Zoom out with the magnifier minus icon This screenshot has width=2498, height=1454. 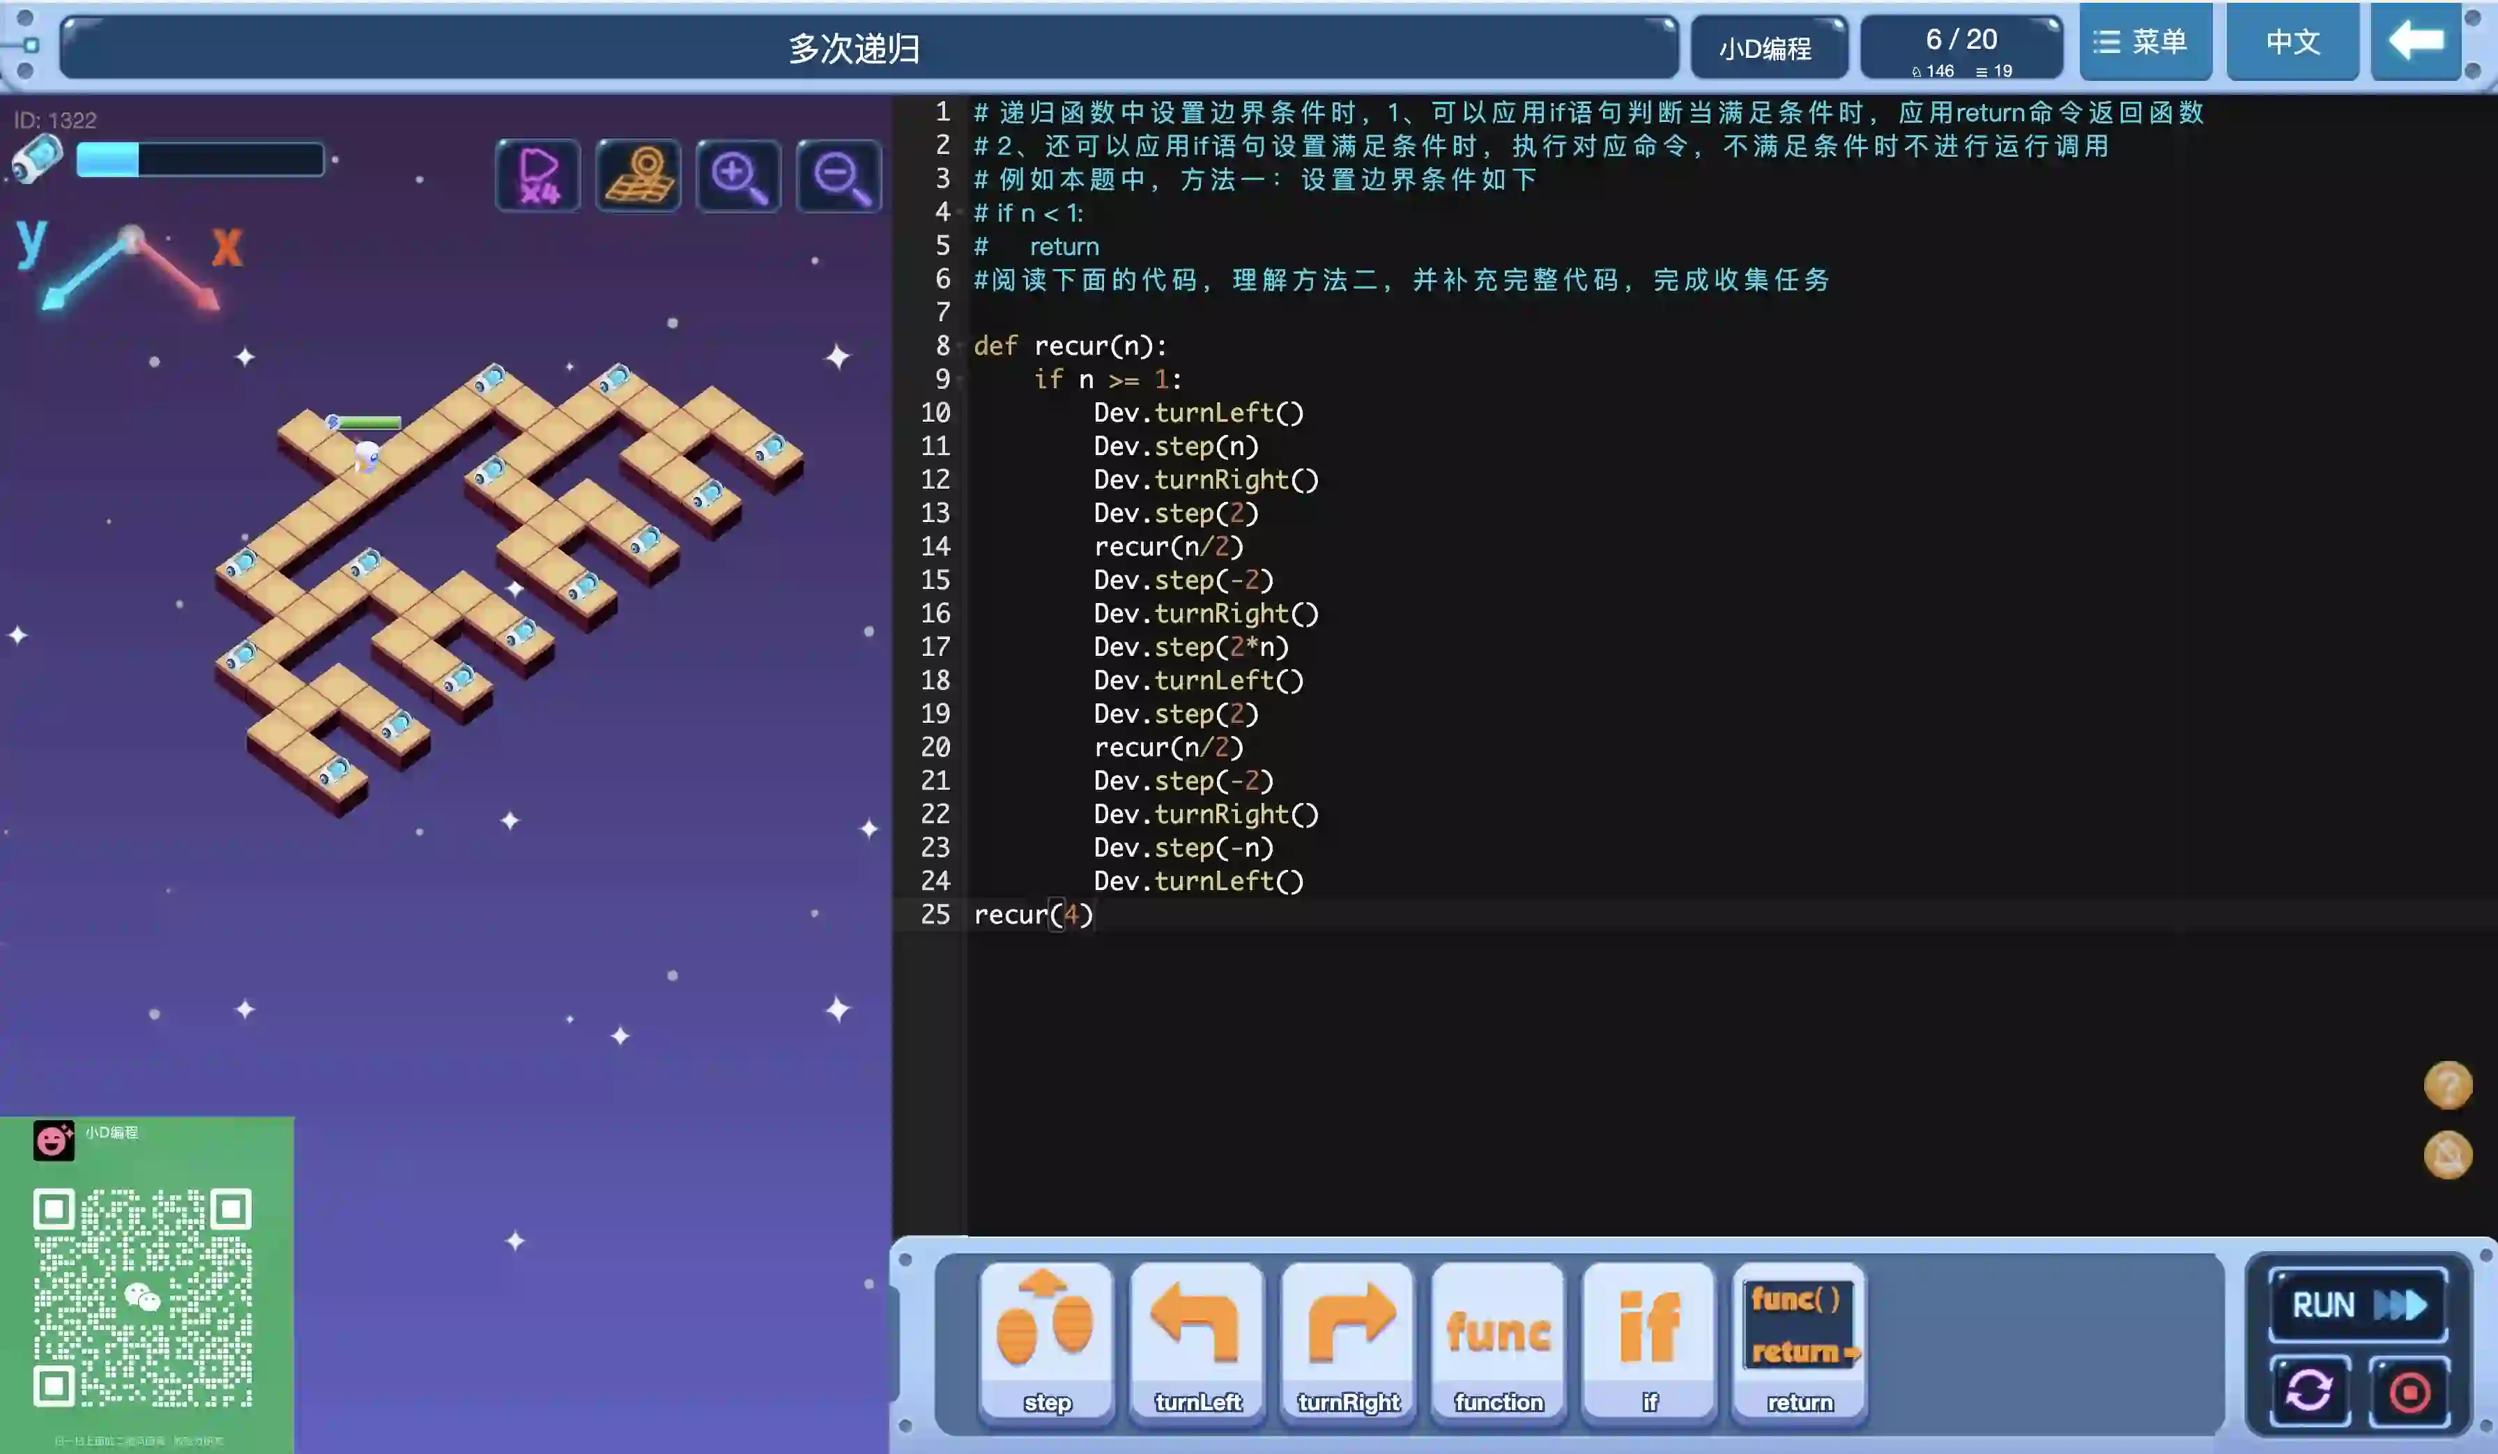[838, 176]
